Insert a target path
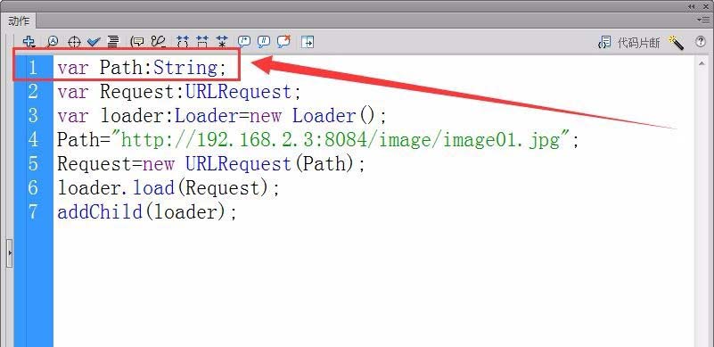Image resolution: width=714 pixels, height=347 pixels. tap(74, 43)
